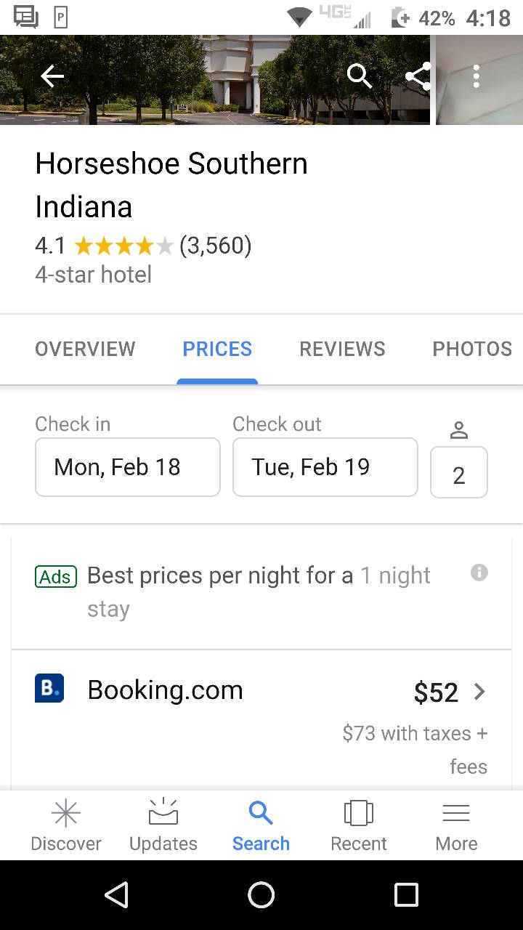Open the Discover tab

click(x=66, y=825)
